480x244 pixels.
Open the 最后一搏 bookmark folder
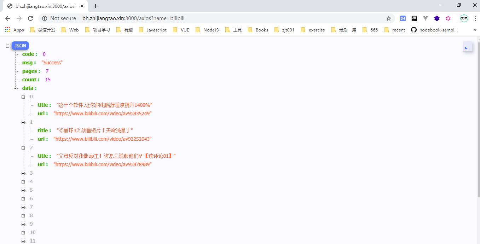[x=344, y=30]
